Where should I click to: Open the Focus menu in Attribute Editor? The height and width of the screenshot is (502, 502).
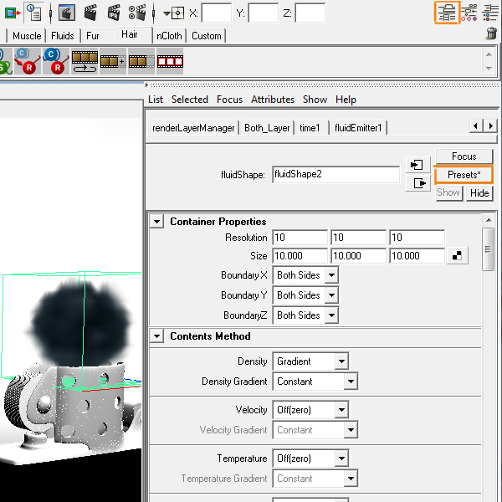pyautogui.click(x=229, y=100)
